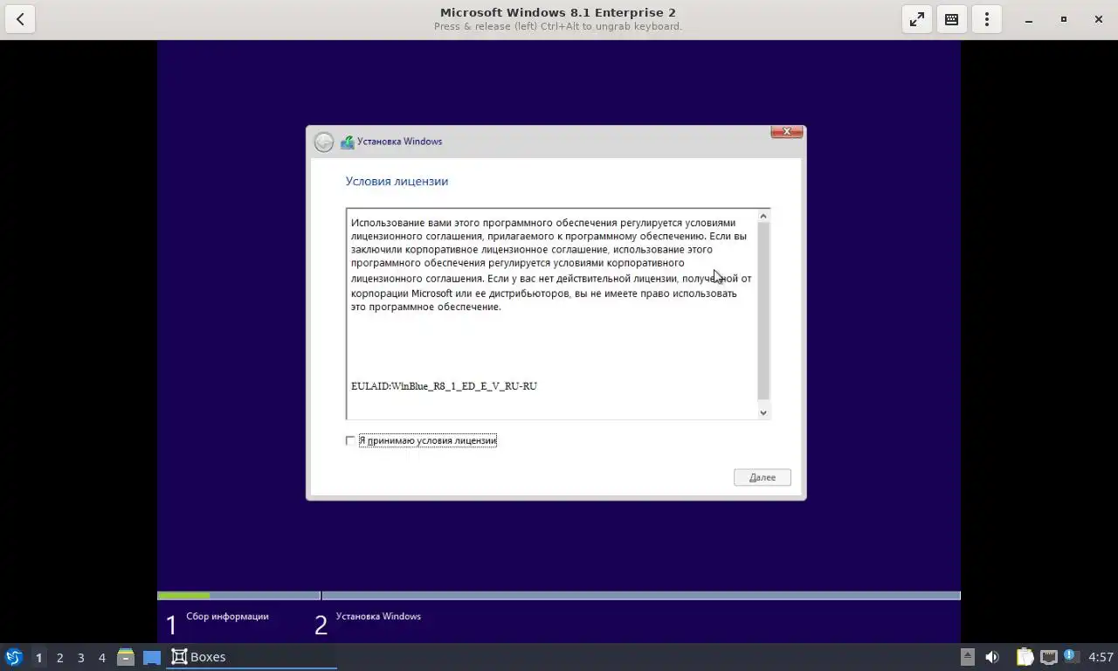Open the start menu in the taskbar
1118x671 pixels.
[14, 657]
